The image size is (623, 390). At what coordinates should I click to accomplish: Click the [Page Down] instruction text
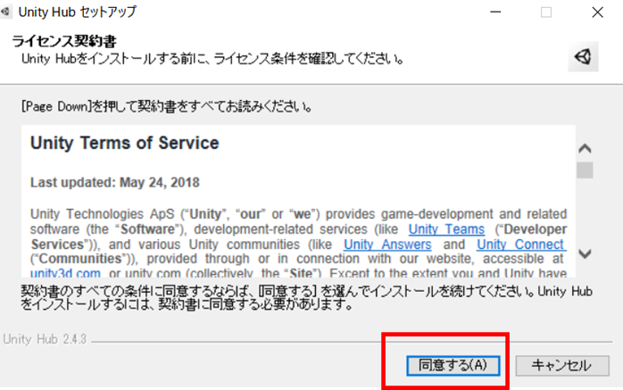pos(167,106)
